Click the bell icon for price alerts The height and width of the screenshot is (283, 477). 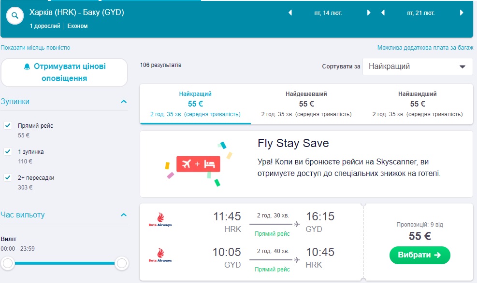[x=27, y=67]
